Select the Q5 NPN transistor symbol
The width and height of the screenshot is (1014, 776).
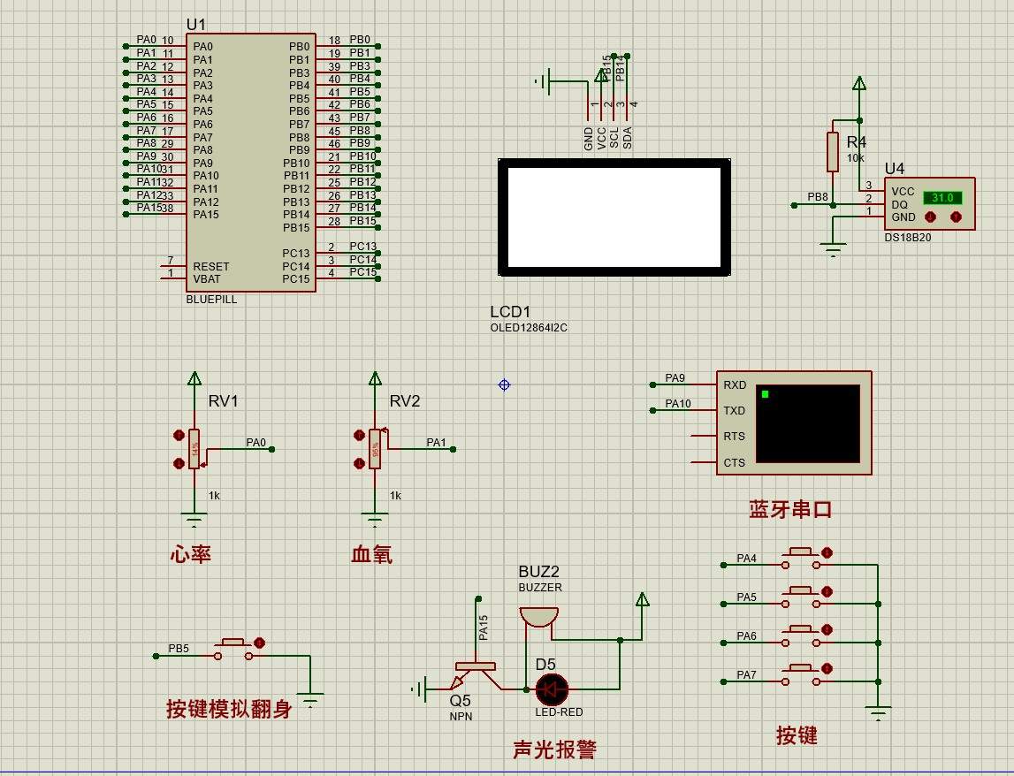point(476,676)
